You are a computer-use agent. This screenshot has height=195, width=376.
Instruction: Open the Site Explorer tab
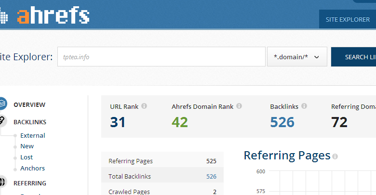pos(348,19)
